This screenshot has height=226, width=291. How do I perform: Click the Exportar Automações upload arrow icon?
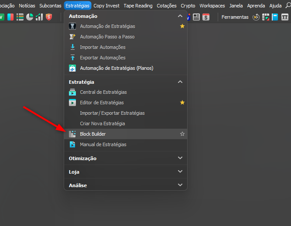72,58
